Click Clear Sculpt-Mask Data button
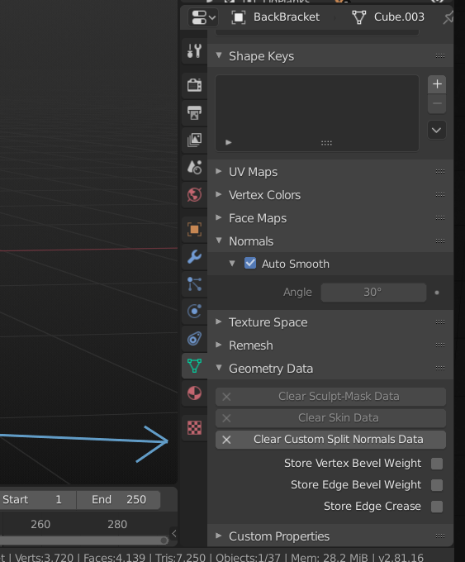The height and width of the screenshot is (562, 465). pyautogui.click(x=330, y=397)
